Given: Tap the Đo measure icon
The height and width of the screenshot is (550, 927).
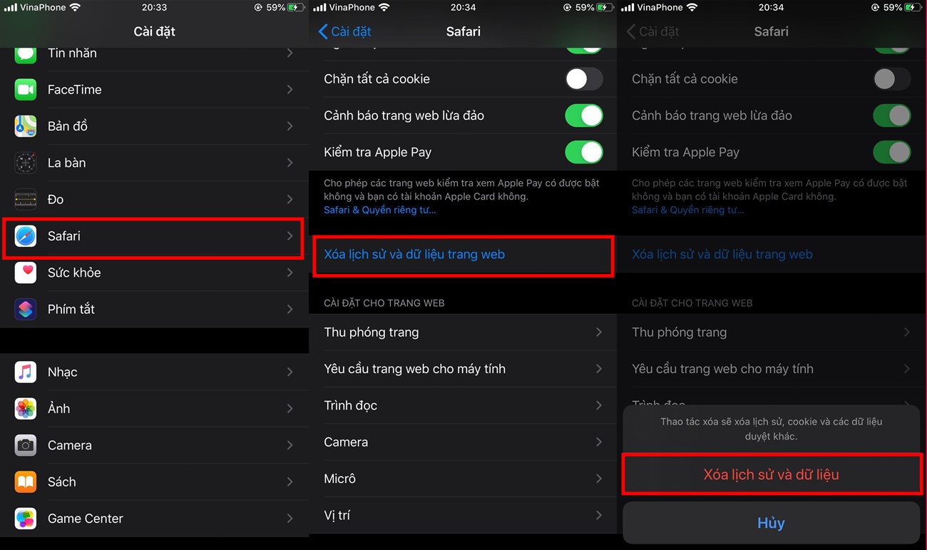Looking at the screenshot, I should [26, 199].
